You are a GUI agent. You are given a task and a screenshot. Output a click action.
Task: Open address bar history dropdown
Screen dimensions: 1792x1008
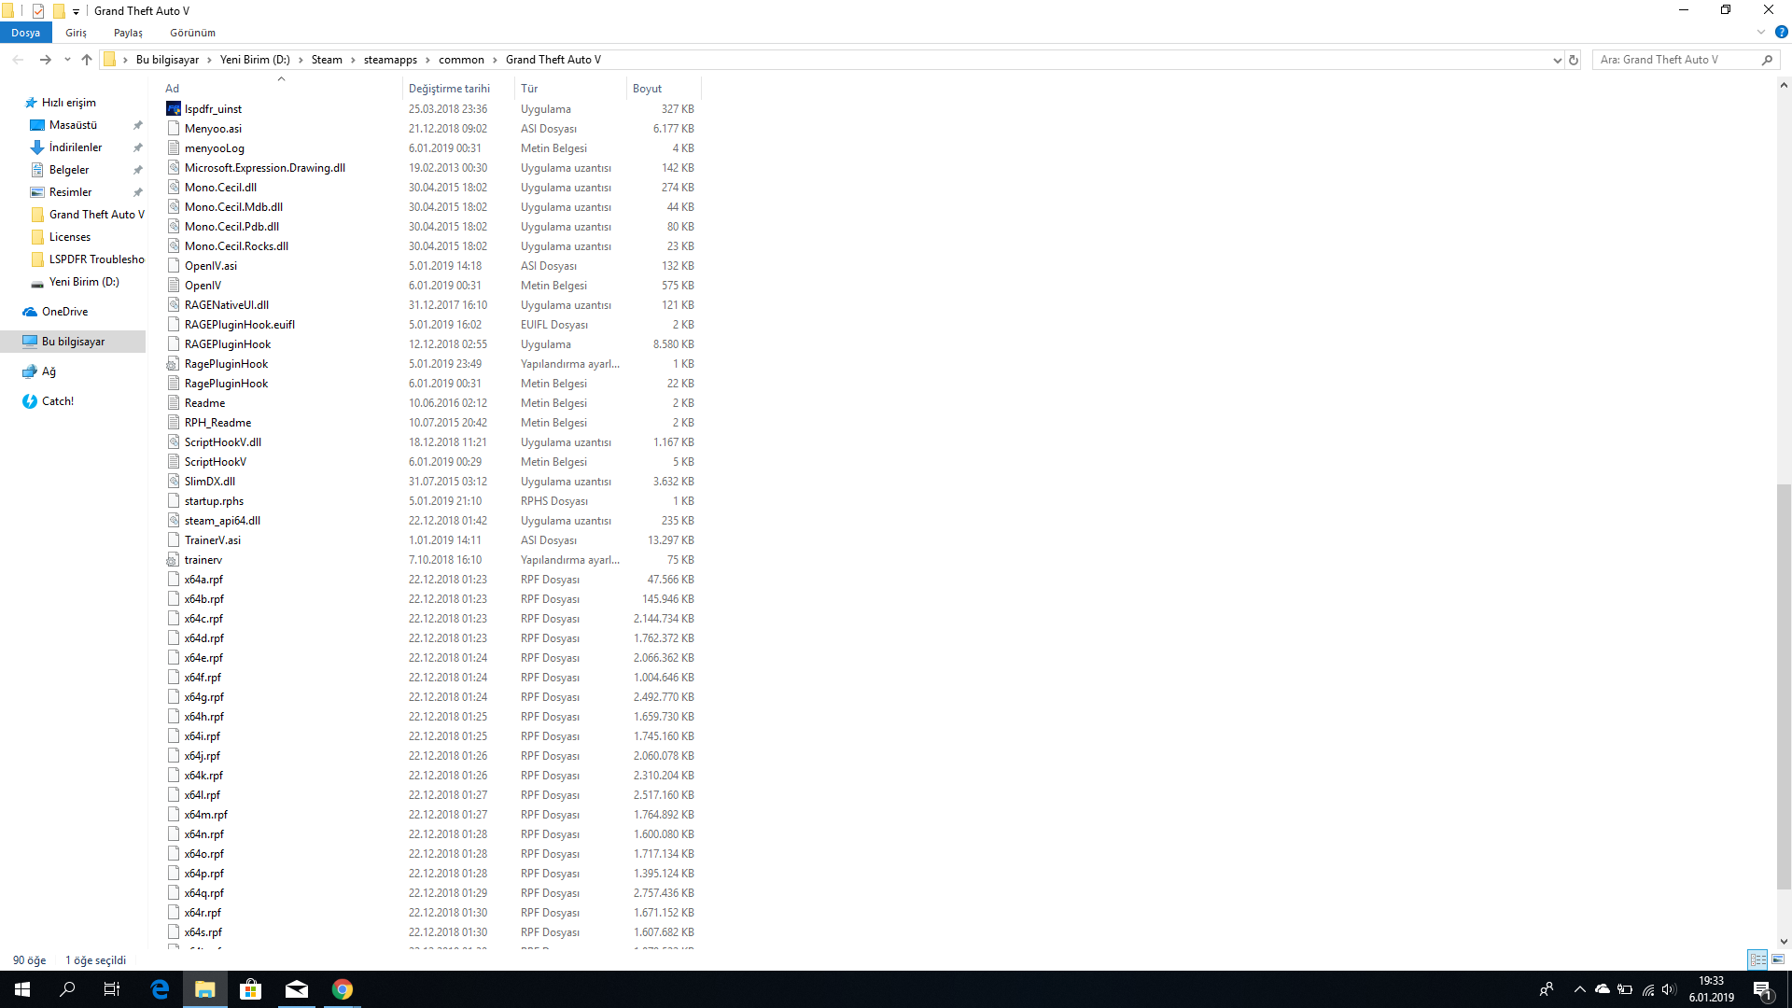point(1557,60)
